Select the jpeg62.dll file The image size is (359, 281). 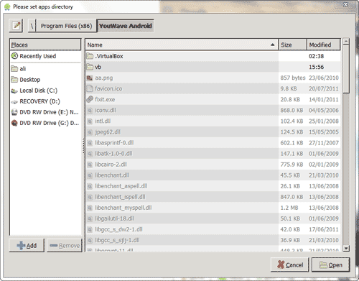pyautogui.click(x=213, y=132)
